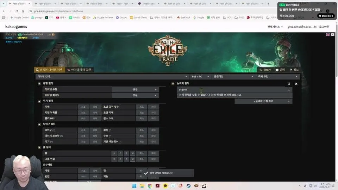Toggle the W socket in the 홈 row
This screenshot has width=338, height=190.
pos(133,153)
